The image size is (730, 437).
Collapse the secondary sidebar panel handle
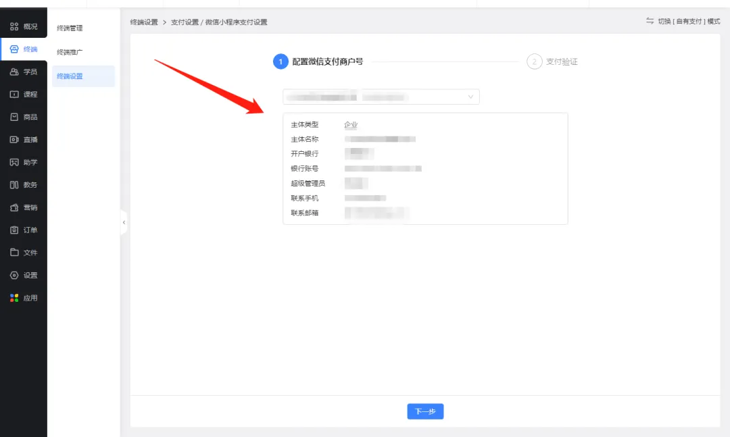pos(124,222)
